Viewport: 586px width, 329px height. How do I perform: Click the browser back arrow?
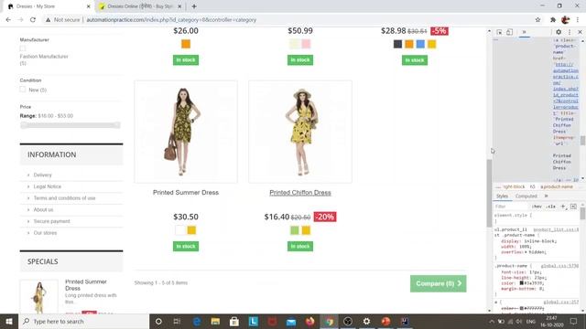(x=8, y=20)
